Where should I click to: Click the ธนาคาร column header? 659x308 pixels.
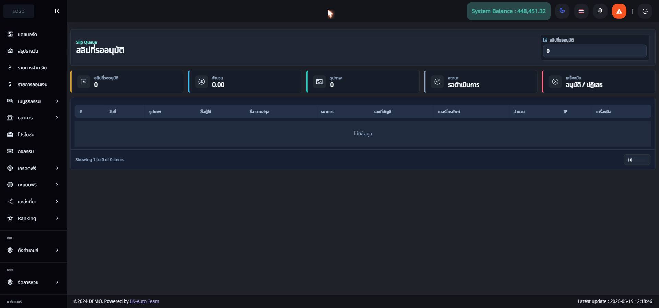pyautogui.click(x=327, y=112)
